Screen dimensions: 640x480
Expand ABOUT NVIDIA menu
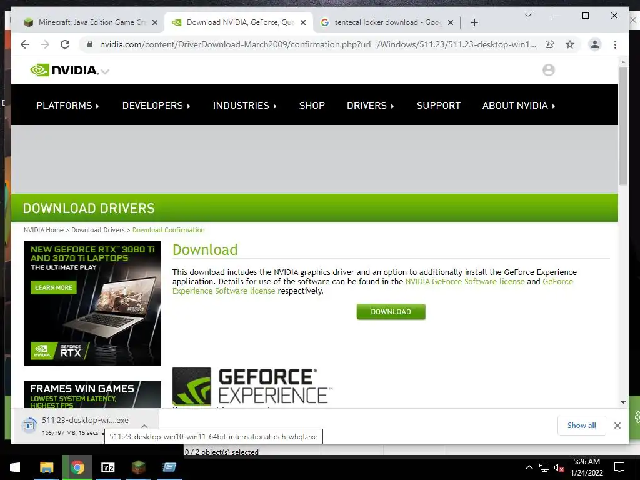pos(519,105)
